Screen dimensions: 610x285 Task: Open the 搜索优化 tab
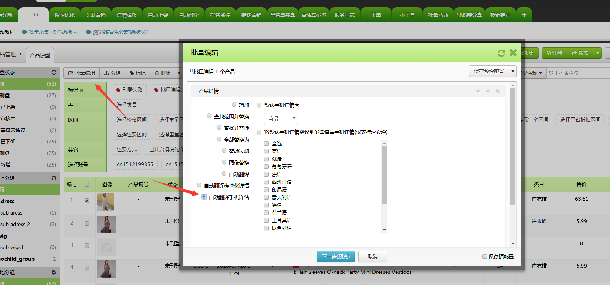65,15
